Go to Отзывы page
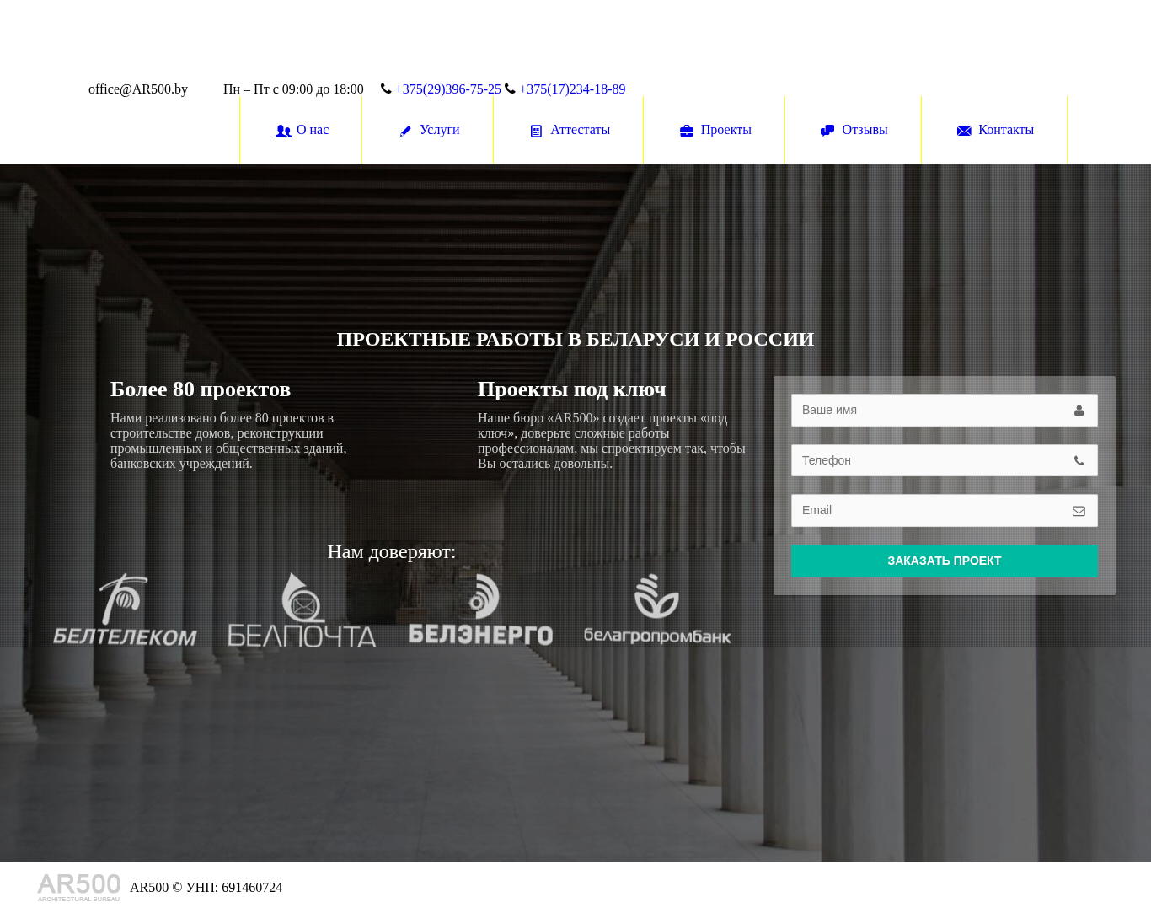 click(x=854, y=130)
